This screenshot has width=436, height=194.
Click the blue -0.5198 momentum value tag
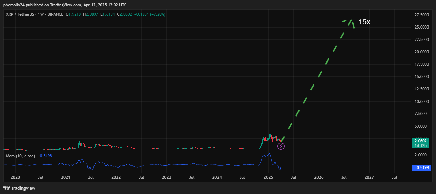coord(421,167)
